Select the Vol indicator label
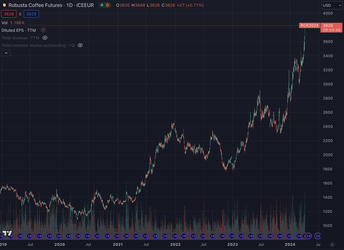 [5, 23]
